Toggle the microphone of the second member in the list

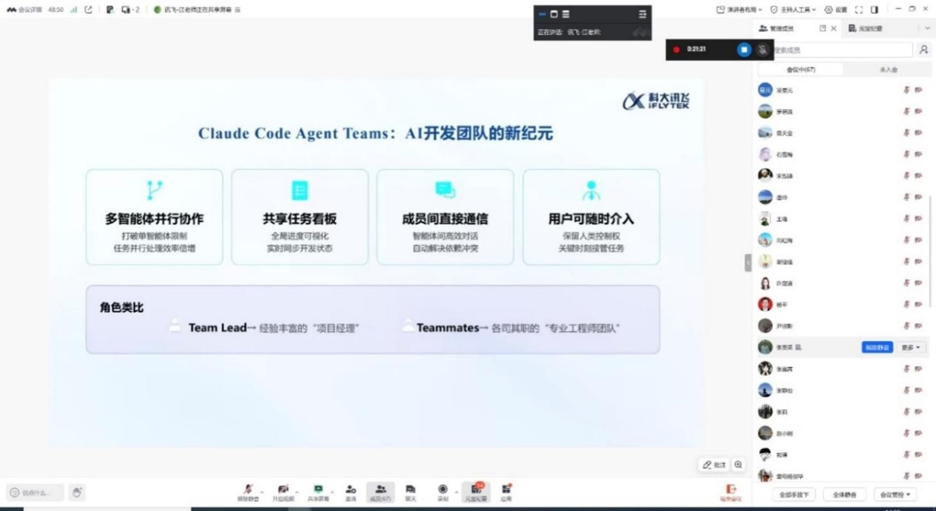906,112
